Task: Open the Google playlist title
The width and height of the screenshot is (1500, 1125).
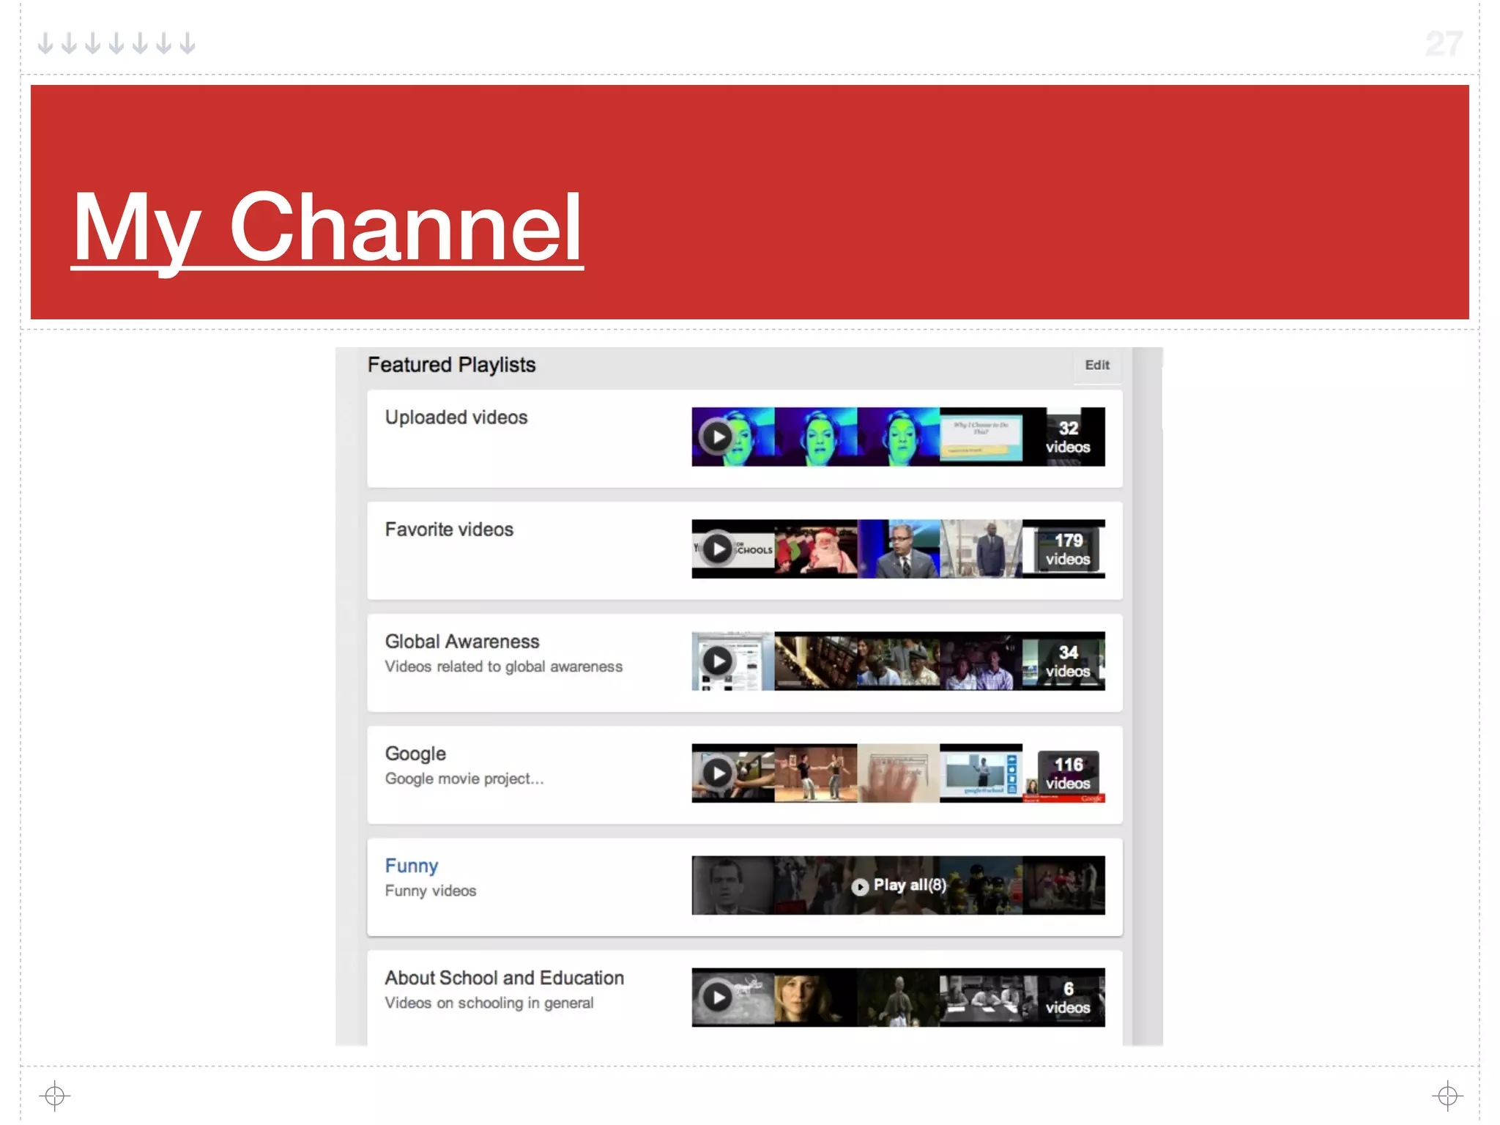Action: [415, 754]
